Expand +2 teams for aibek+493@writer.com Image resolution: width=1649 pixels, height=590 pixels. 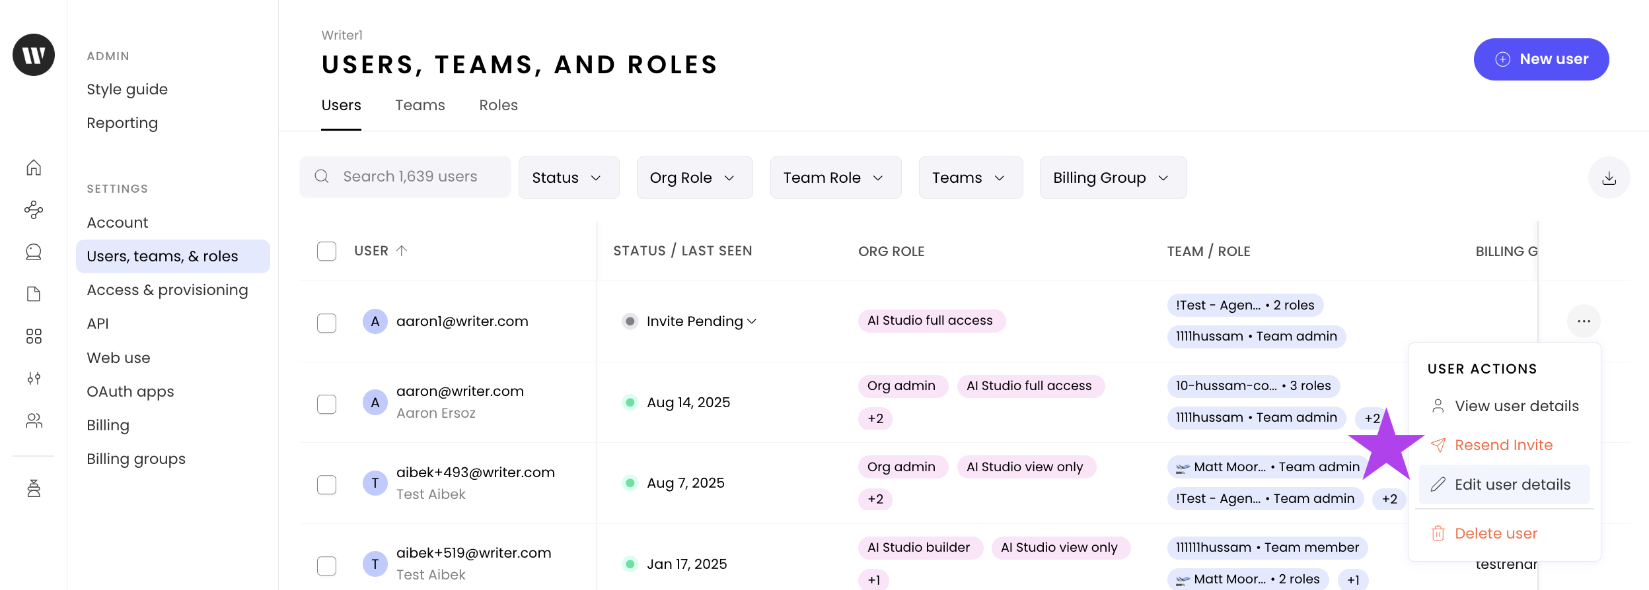pos(1389,499)
